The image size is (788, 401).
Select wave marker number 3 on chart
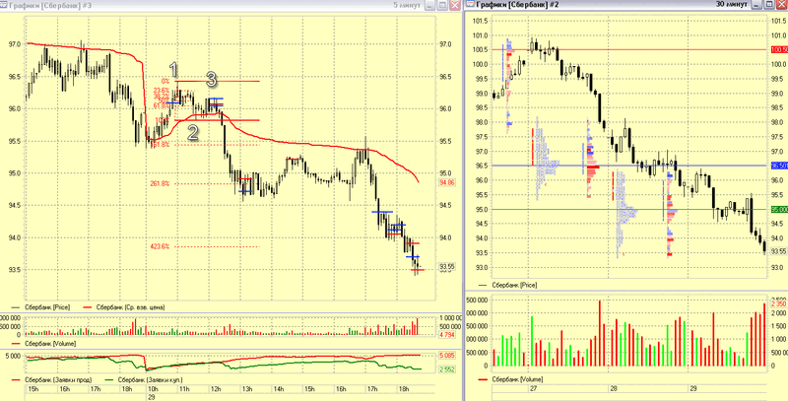tap(211, 80)
